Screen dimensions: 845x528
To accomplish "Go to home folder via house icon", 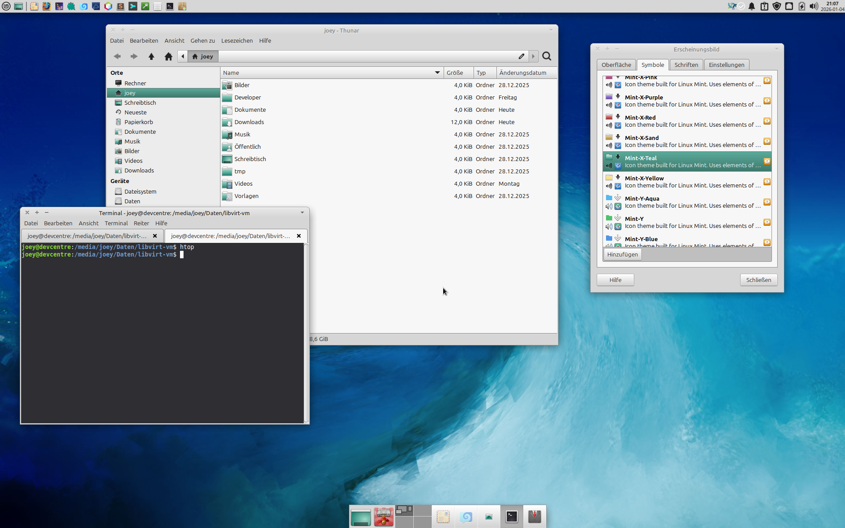I will pyautogui.click(x=168, y=56).
